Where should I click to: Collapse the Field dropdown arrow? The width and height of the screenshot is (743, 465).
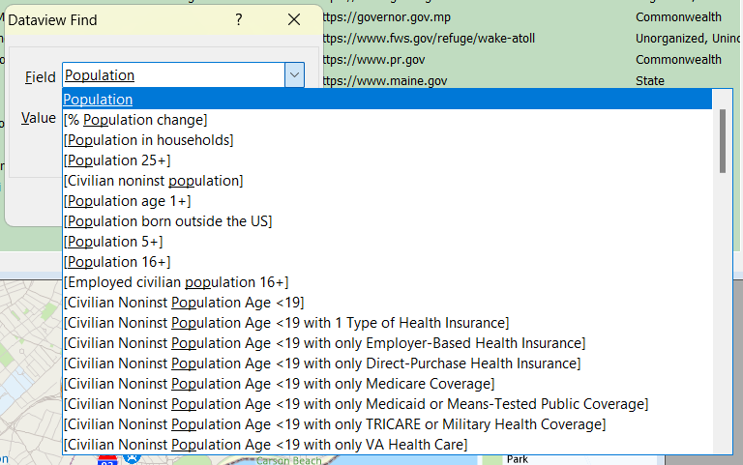(x=294, y=75)
